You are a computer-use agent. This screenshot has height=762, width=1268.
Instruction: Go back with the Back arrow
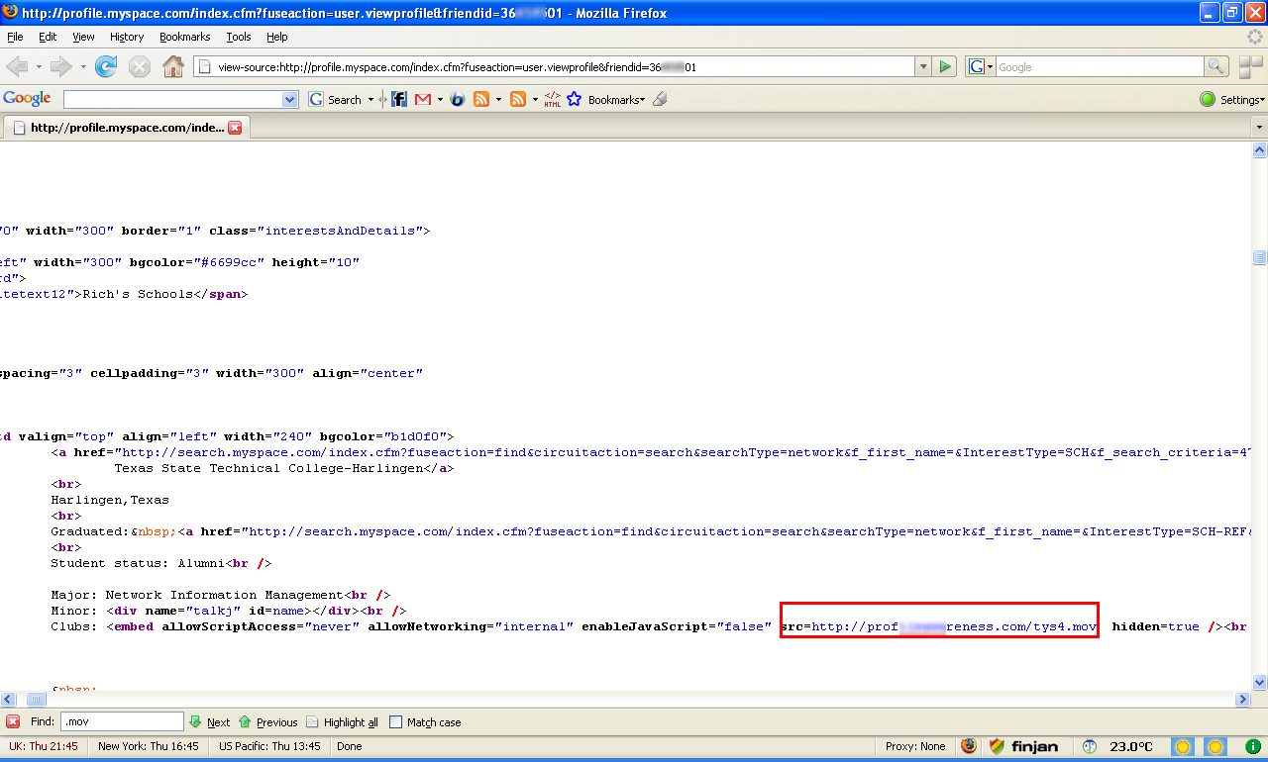pos(17,66)
